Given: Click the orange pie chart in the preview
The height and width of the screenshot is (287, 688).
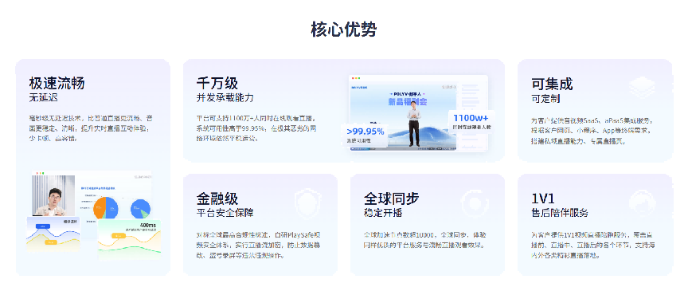Looking at the screenshot, I should point(106,208).
